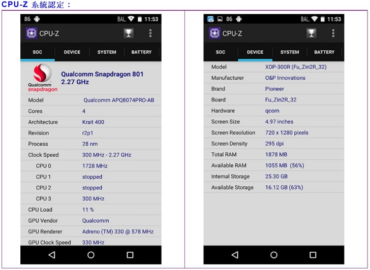Image resolution: width=370 pixels, height=270 pixels.
Task: Tap the recents square button on right phone
Action: tap(313, 255)
